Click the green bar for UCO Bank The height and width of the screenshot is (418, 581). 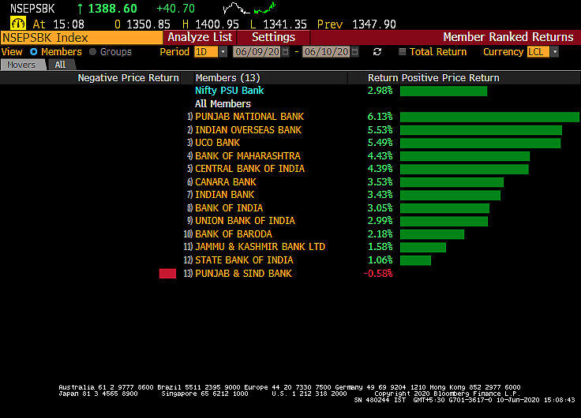click(480, 143)
